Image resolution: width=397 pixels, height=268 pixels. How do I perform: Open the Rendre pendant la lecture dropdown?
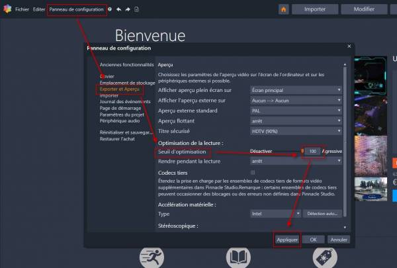(296, 161)
